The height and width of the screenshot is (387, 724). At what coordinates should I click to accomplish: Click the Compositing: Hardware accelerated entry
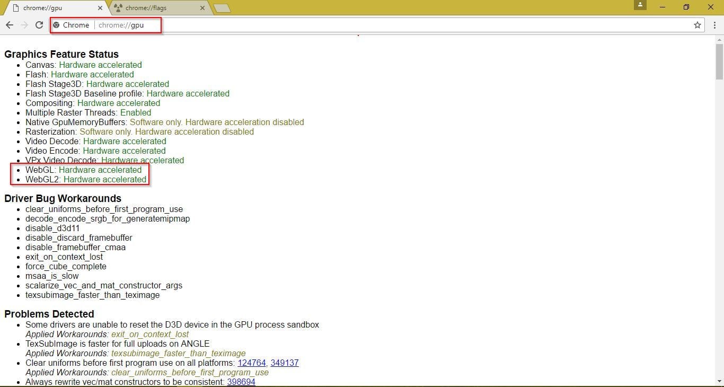tap(93, 103)
